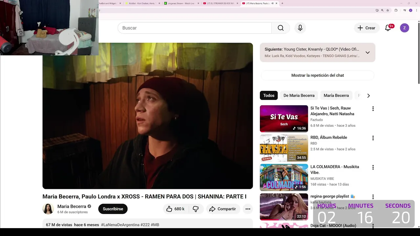This screenshot has width=420, height=236.
Task: Show next category chips arrow
Action: 368,96
